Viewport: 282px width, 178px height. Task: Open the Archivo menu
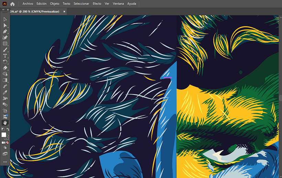point(28,4)
